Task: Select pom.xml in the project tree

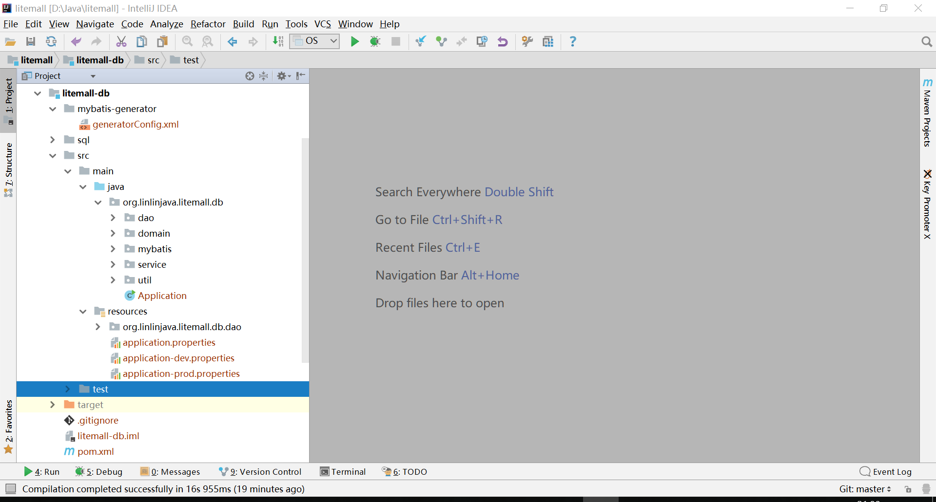Action: click(96, 451)
